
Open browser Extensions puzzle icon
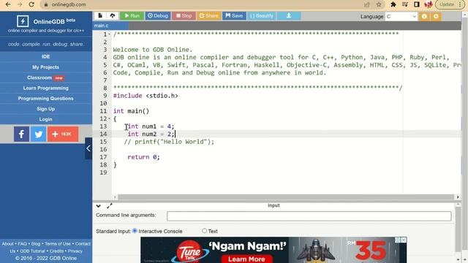(393, 4)
